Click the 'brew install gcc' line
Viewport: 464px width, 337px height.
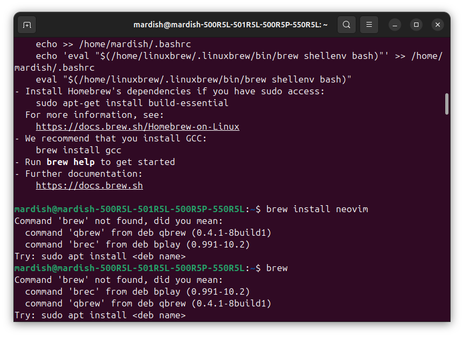(78, 151)
